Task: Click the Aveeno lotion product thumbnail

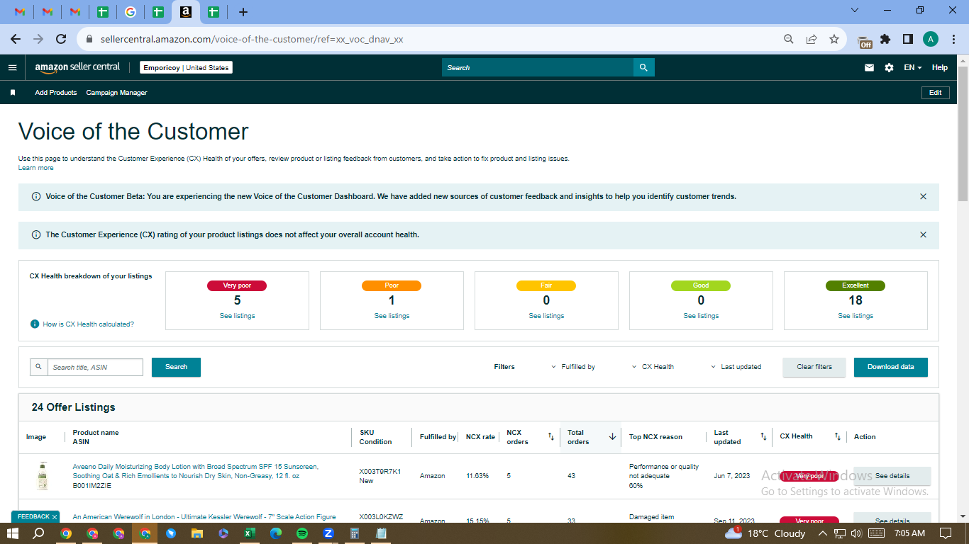Action: point(43,476)
